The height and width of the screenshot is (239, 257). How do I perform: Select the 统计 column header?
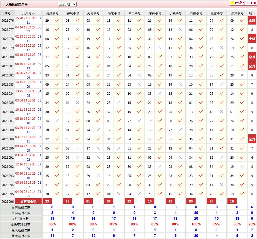(252, 13)
